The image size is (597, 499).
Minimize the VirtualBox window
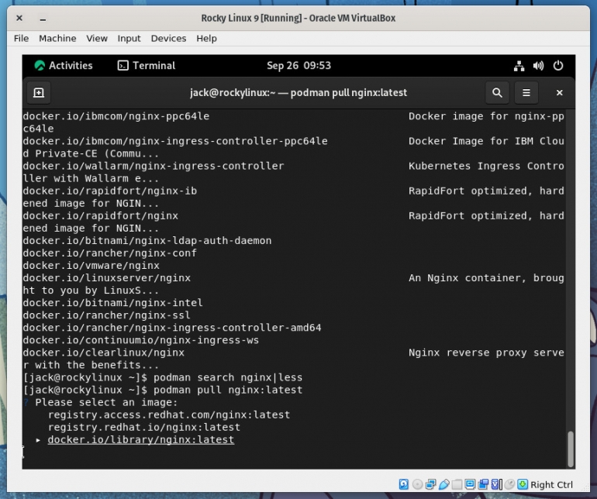point(43,19)
